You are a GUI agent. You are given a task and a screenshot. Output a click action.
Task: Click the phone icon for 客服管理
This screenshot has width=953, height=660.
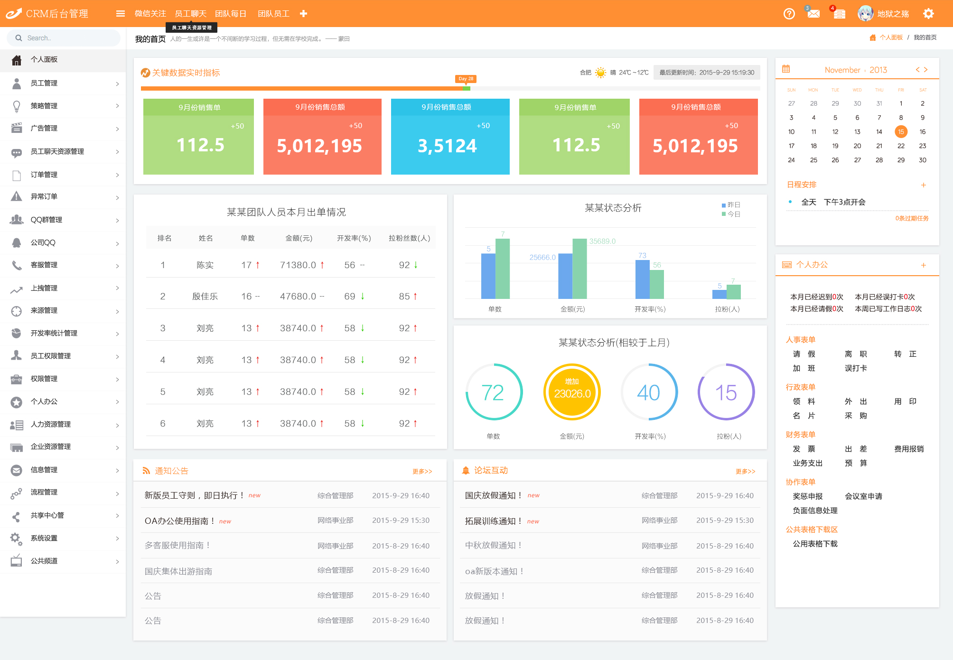[17, 265]
